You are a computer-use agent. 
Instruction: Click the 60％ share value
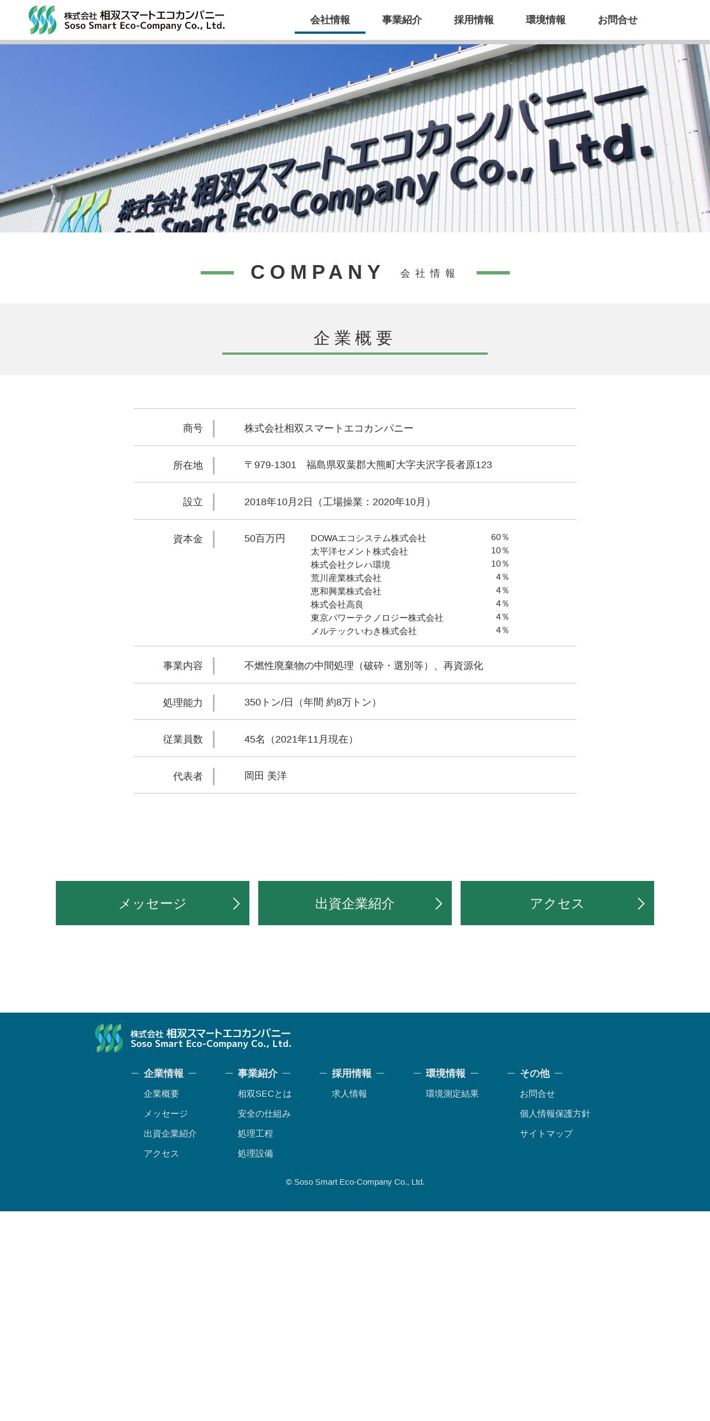pos(500,537)
